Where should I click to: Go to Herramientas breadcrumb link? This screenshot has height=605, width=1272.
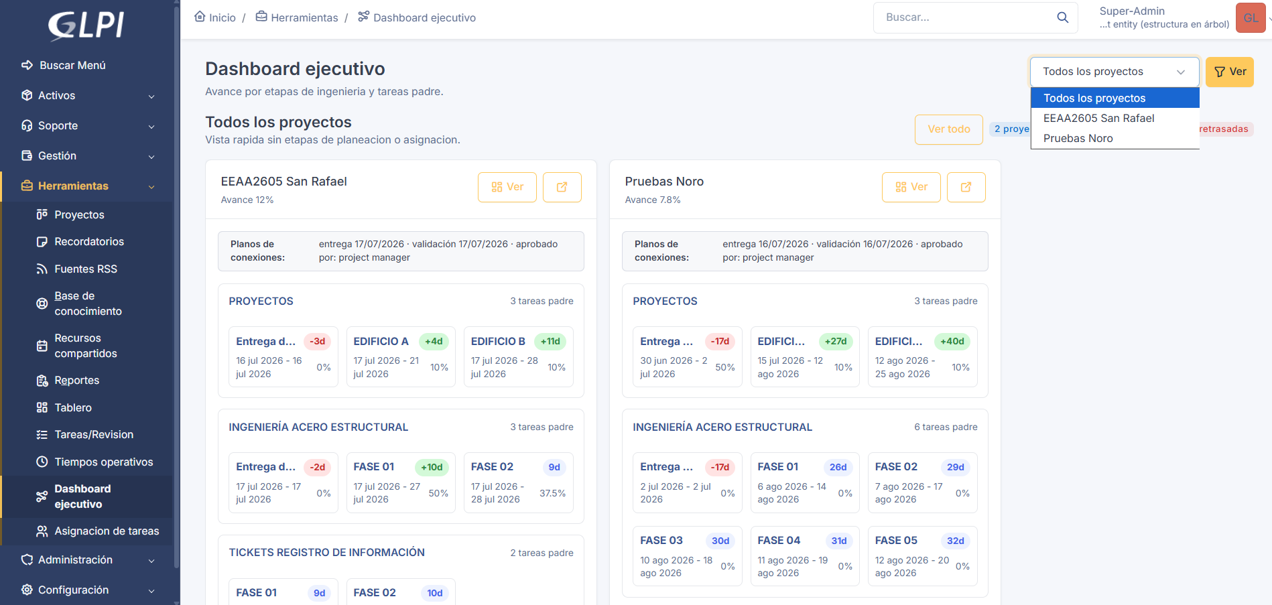pyautogui.click(x=297, y=17)
